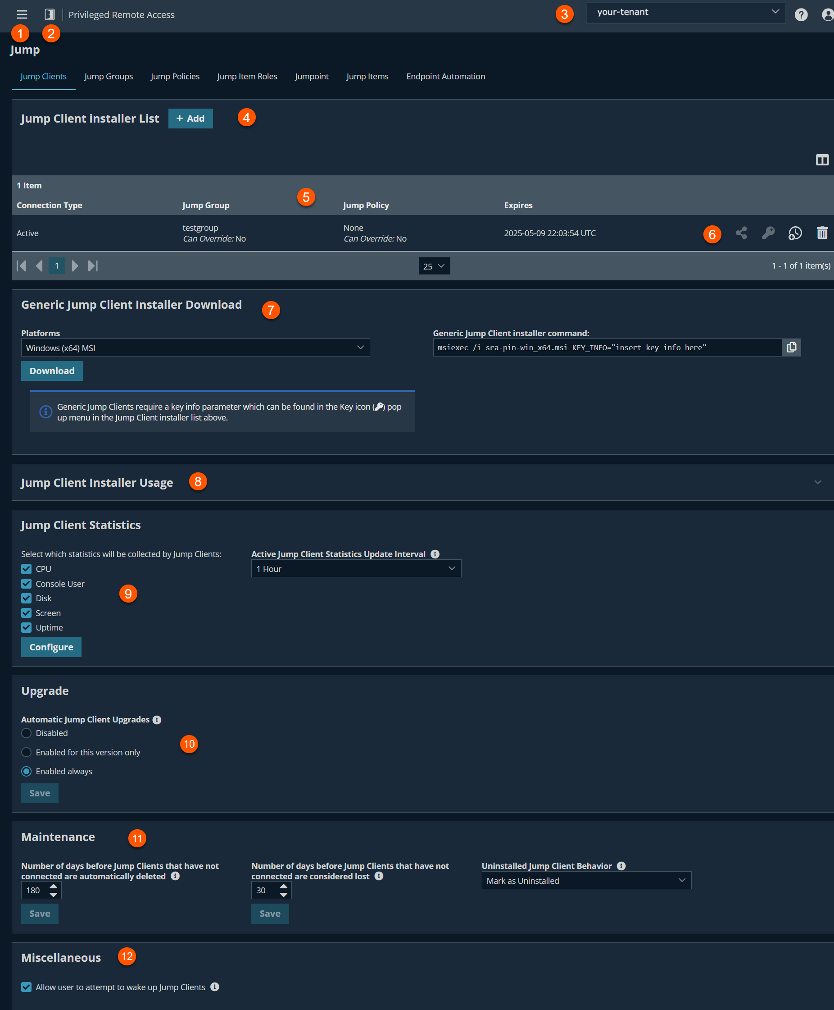Switch to the Jumpoint tab
This screenshot has height=1010, width=834.
point(311,77)
